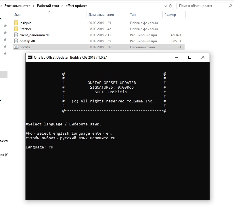The image size is (234, 210).
Task: Click the size 14 934 КБ
Action: pos(176,35)
